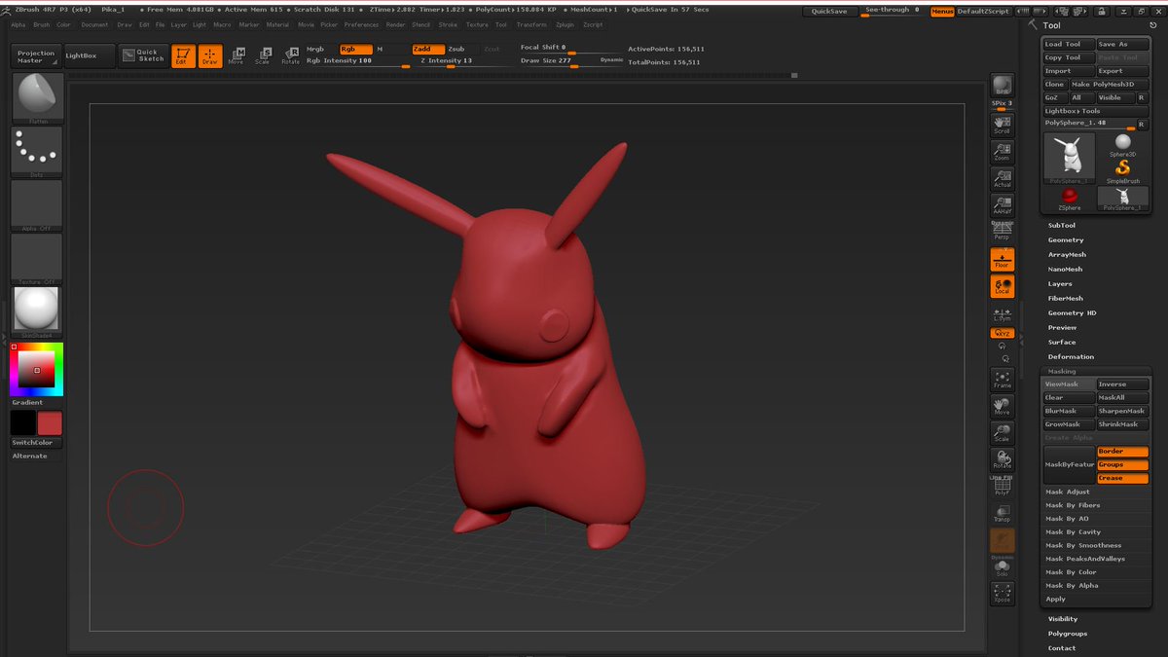Toggle Border mask feature option
The image size is (1168, 657).
pos(1122,452)
